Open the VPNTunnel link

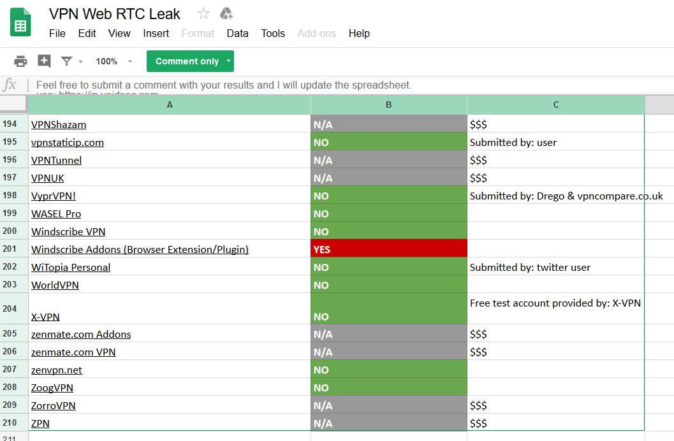pyautogui.click(x=56, y=160)
